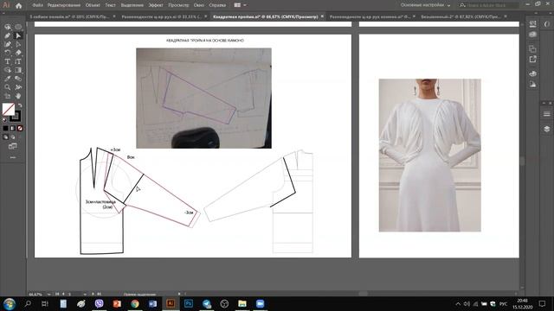Activate the highlighted black arrow Selection tool
The image size is (554, 311).
tap(18, 35)
